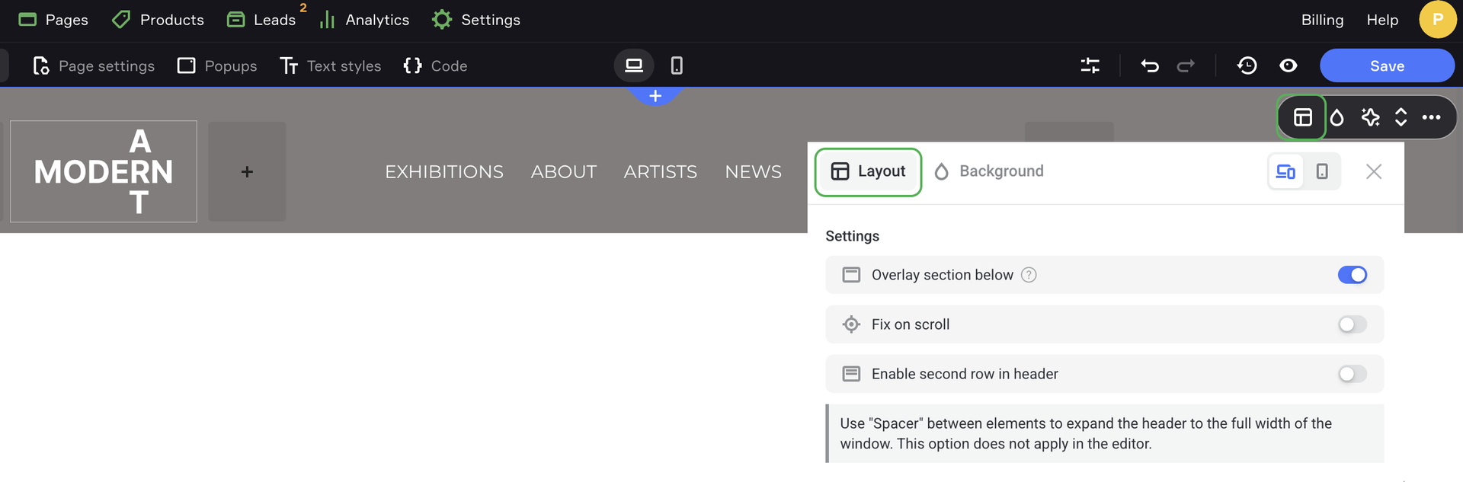Preview page with the eye icon

coord(1288,66)
